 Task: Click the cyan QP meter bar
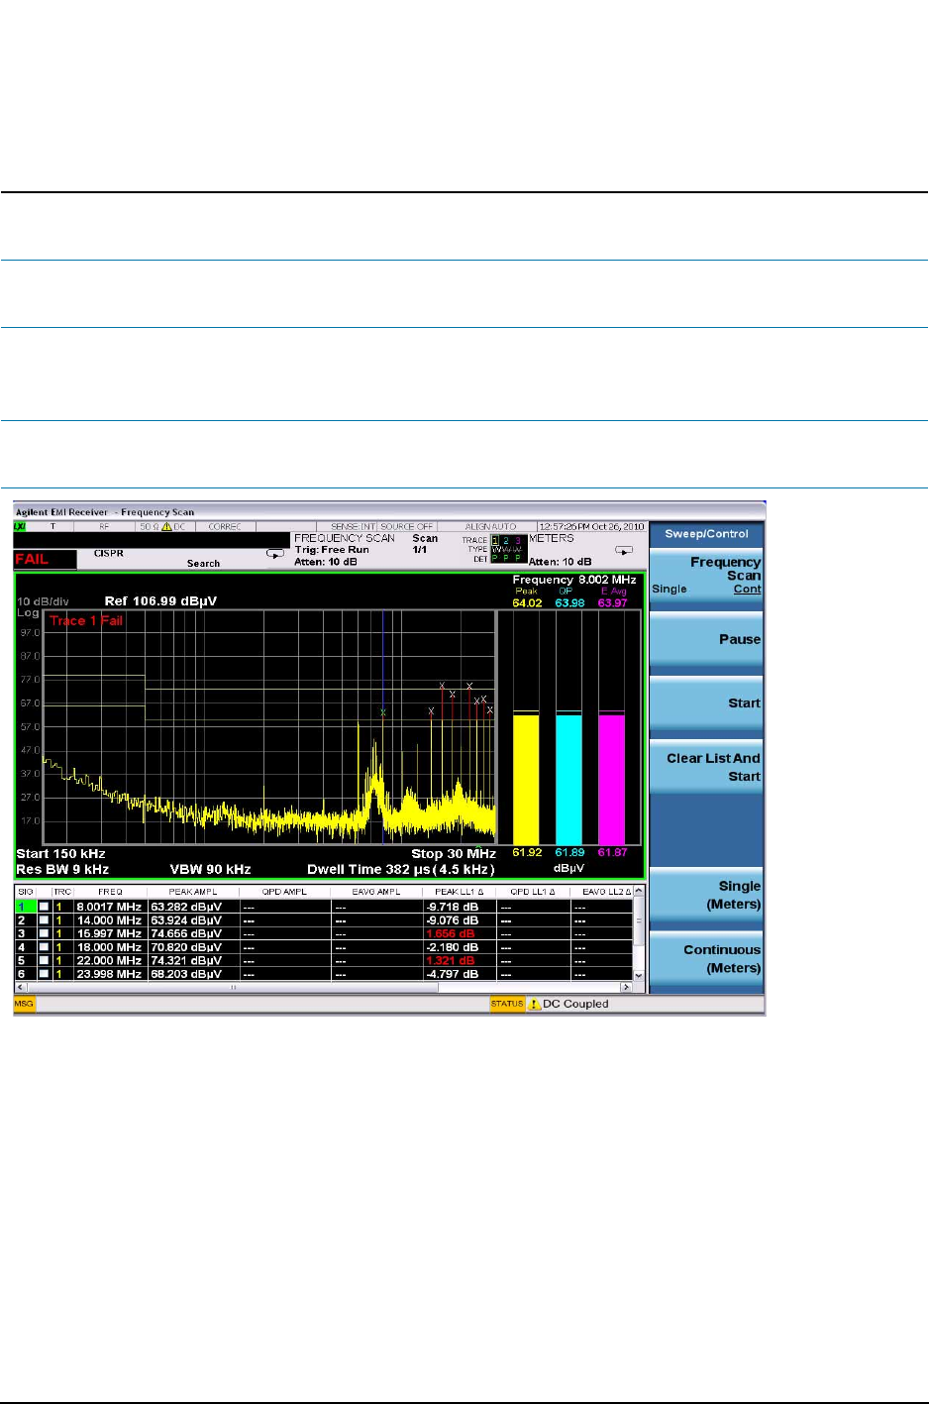click(568, 779)
